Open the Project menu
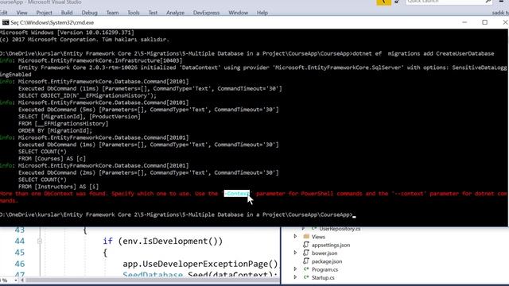Image resolution: width=509 pixels, height=286 pixels. click(45, 13)
